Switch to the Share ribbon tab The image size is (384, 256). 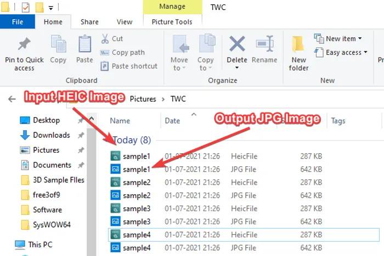coord(89,22)
